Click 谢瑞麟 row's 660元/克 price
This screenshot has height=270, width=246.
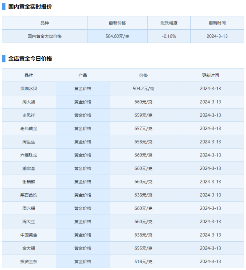pyautogui.click(x=143, y=182)
